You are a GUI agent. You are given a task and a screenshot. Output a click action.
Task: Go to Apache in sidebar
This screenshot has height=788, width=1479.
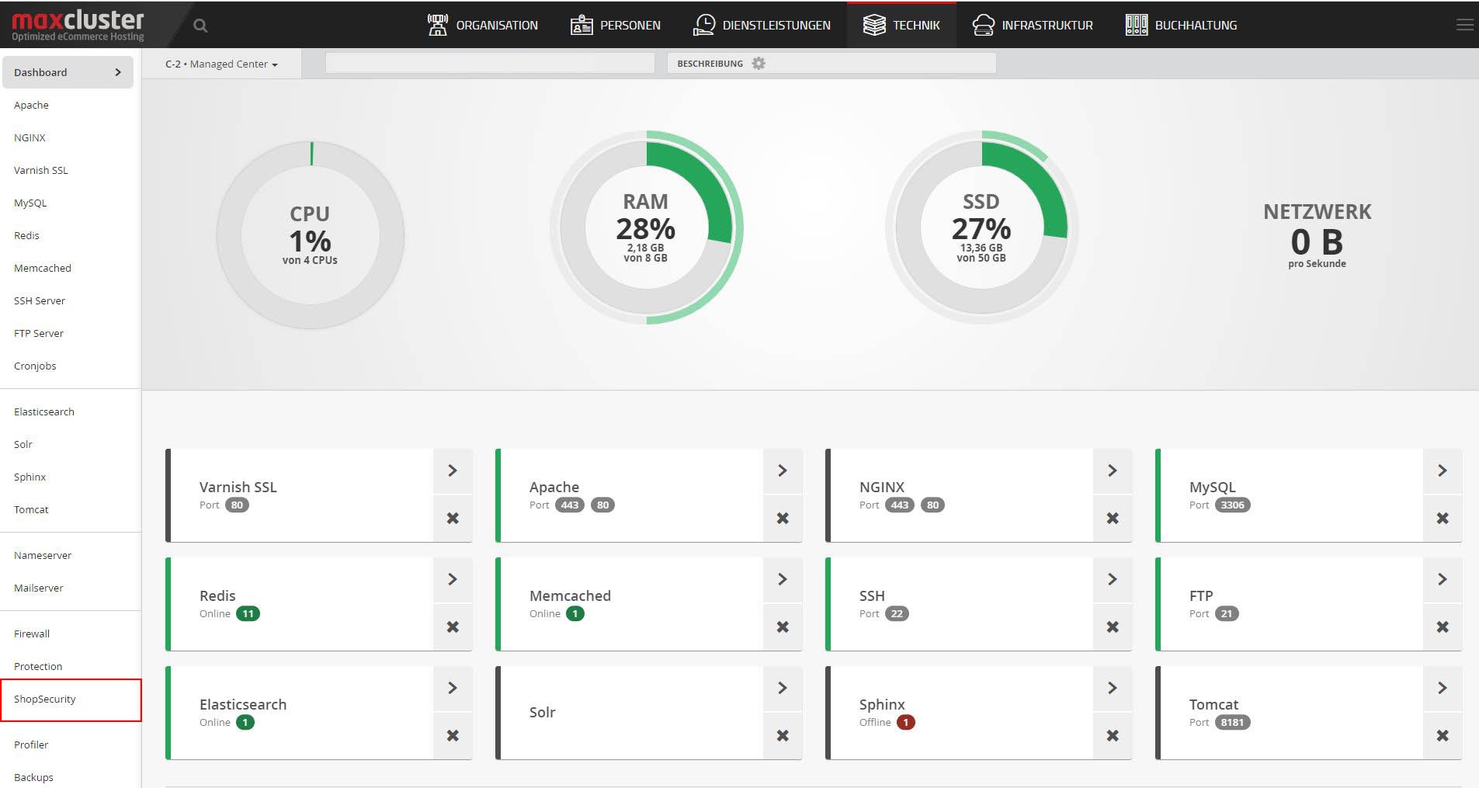pyautogui.click(x=31, y=105)
